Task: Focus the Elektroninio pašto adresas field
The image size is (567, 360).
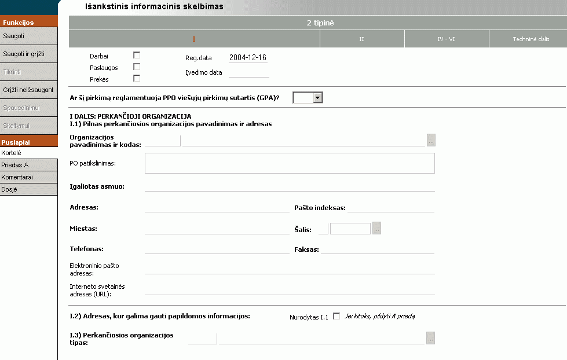Action: (x=290, y=270)
